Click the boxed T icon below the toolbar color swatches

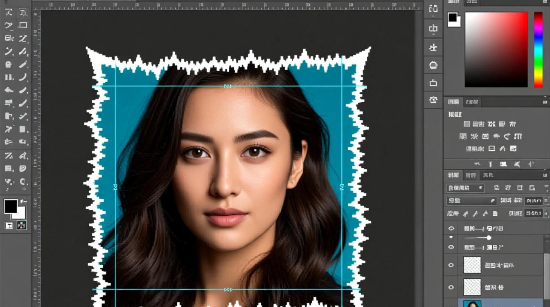coord(9,225)
